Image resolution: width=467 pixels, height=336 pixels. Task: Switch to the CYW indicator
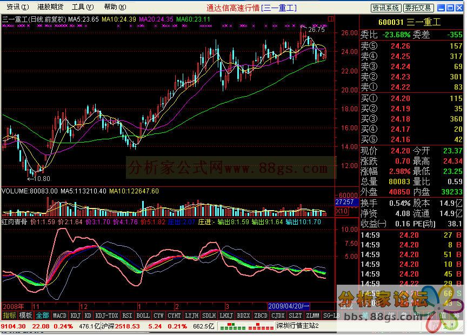[158, 315]
